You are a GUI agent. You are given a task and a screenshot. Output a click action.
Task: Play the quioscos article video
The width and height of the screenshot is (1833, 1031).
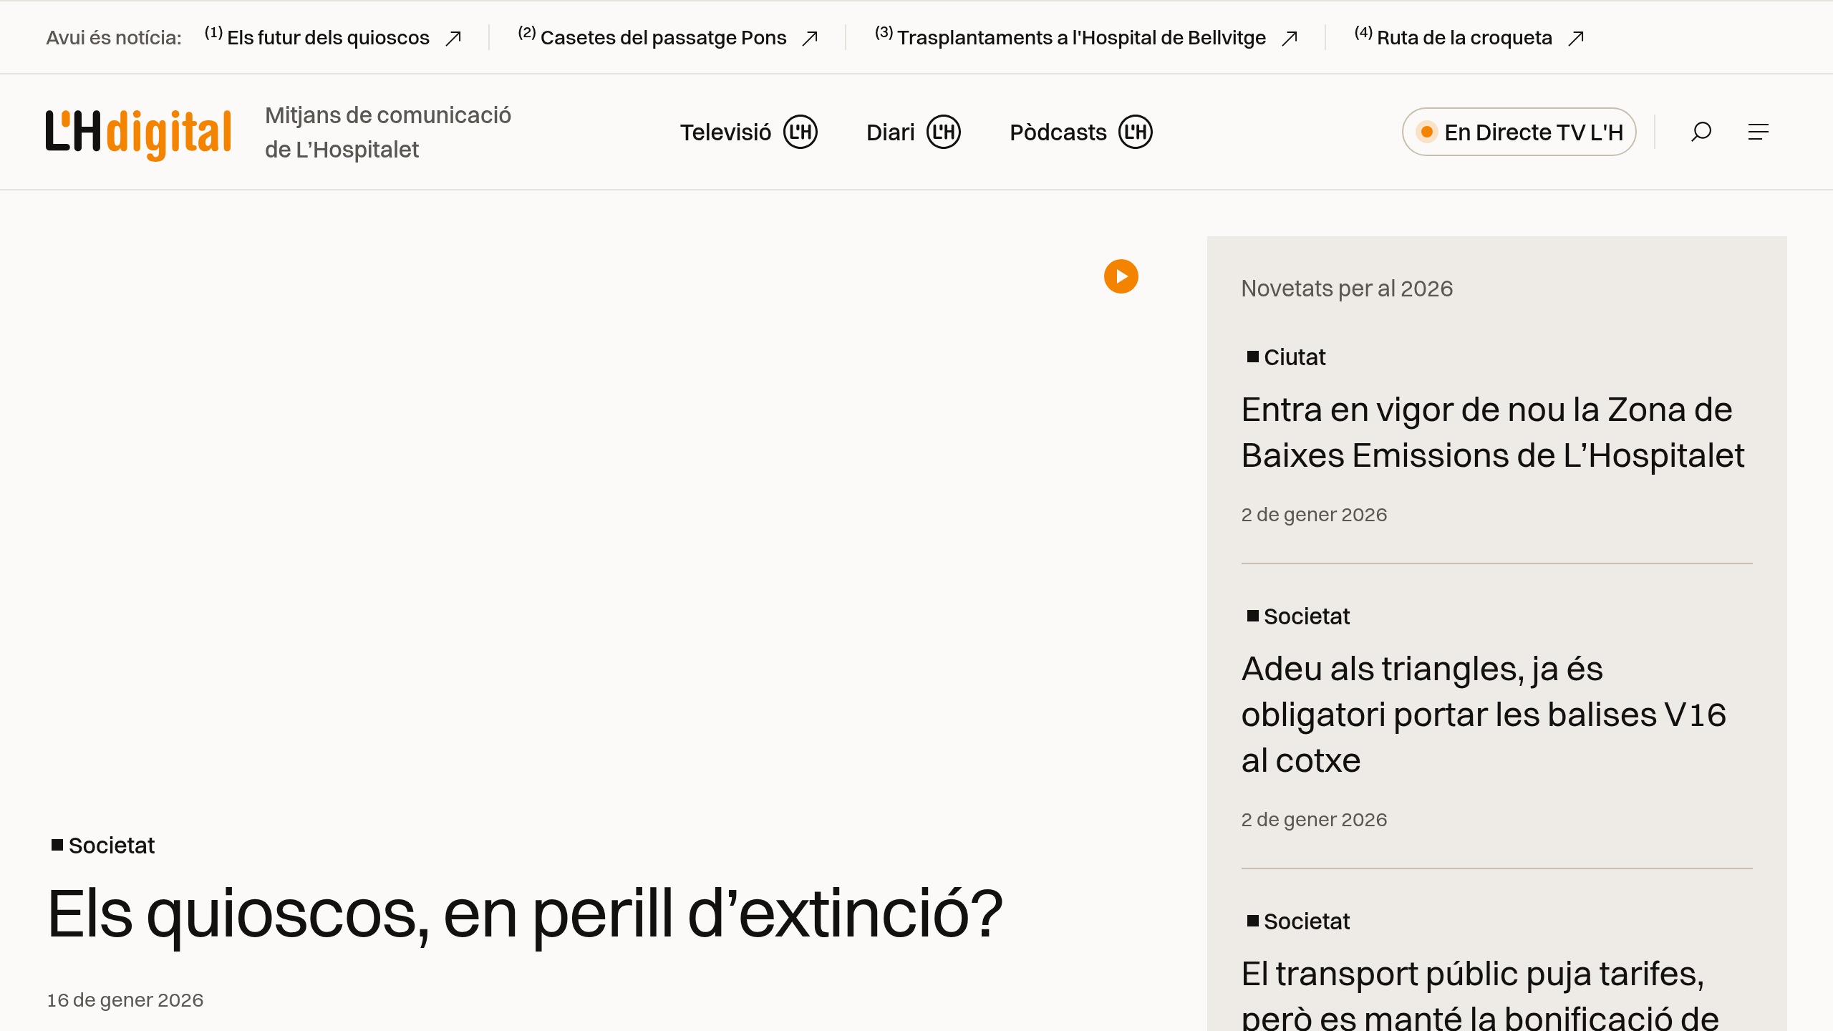pos(1121,277)
